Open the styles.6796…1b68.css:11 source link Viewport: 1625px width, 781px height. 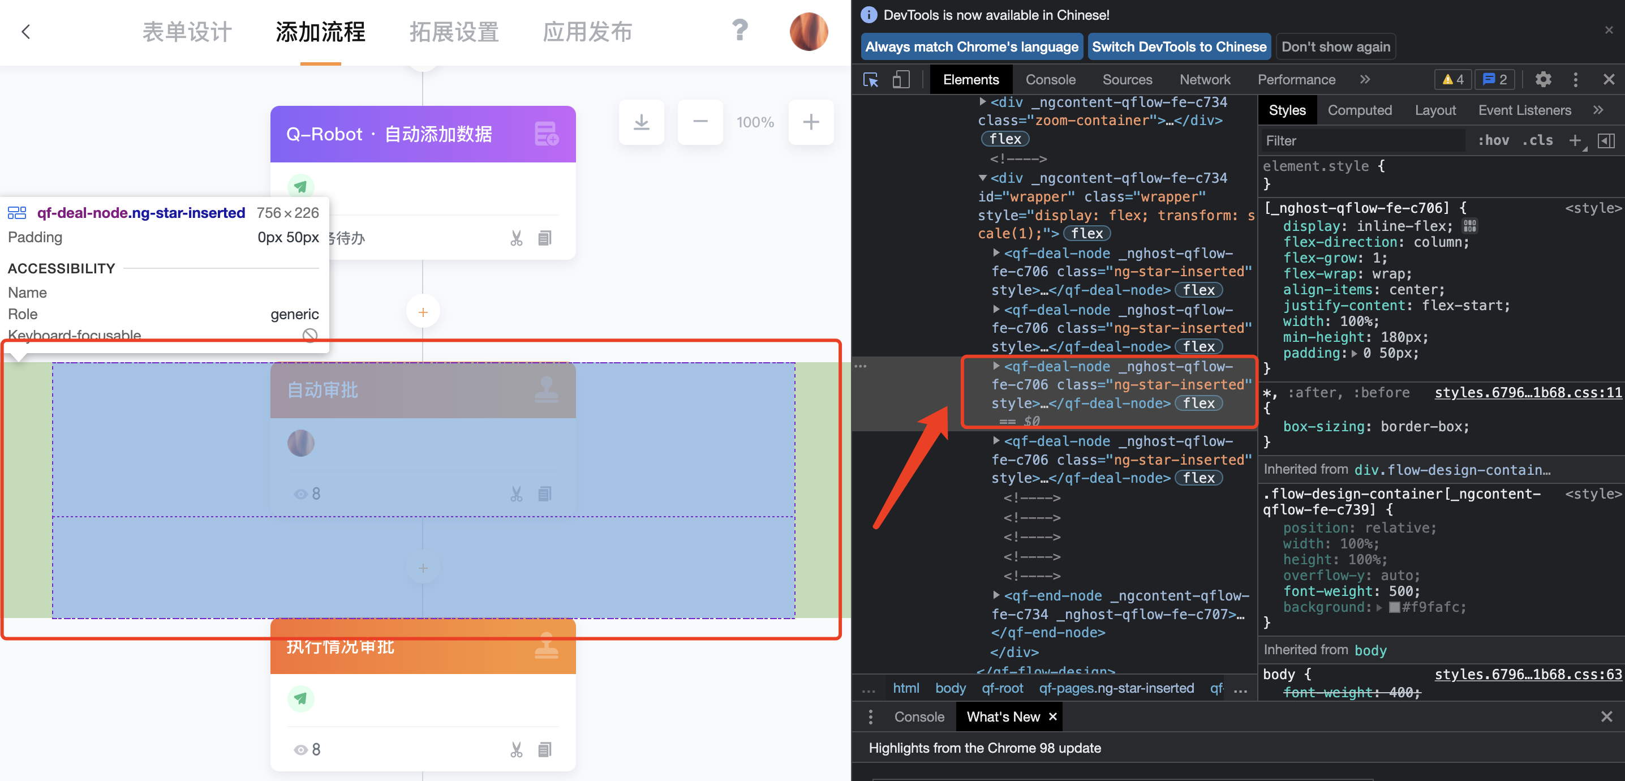click(x=1527, y=392)
